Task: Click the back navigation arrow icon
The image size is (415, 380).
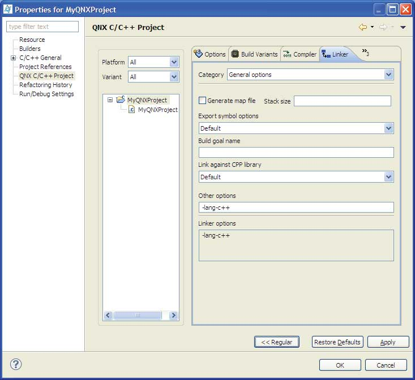Action: [x=362, y=27]
